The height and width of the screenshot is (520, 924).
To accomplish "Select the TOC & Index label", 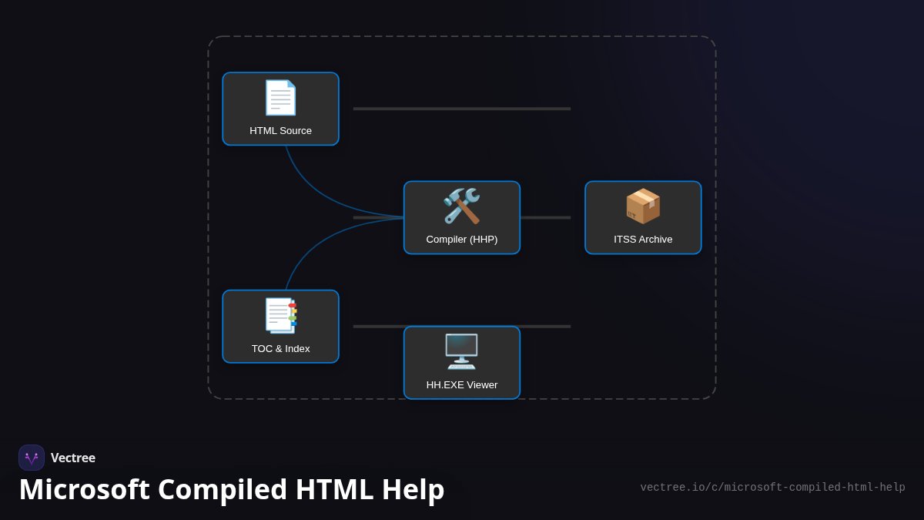I will [x=280, y=349].
